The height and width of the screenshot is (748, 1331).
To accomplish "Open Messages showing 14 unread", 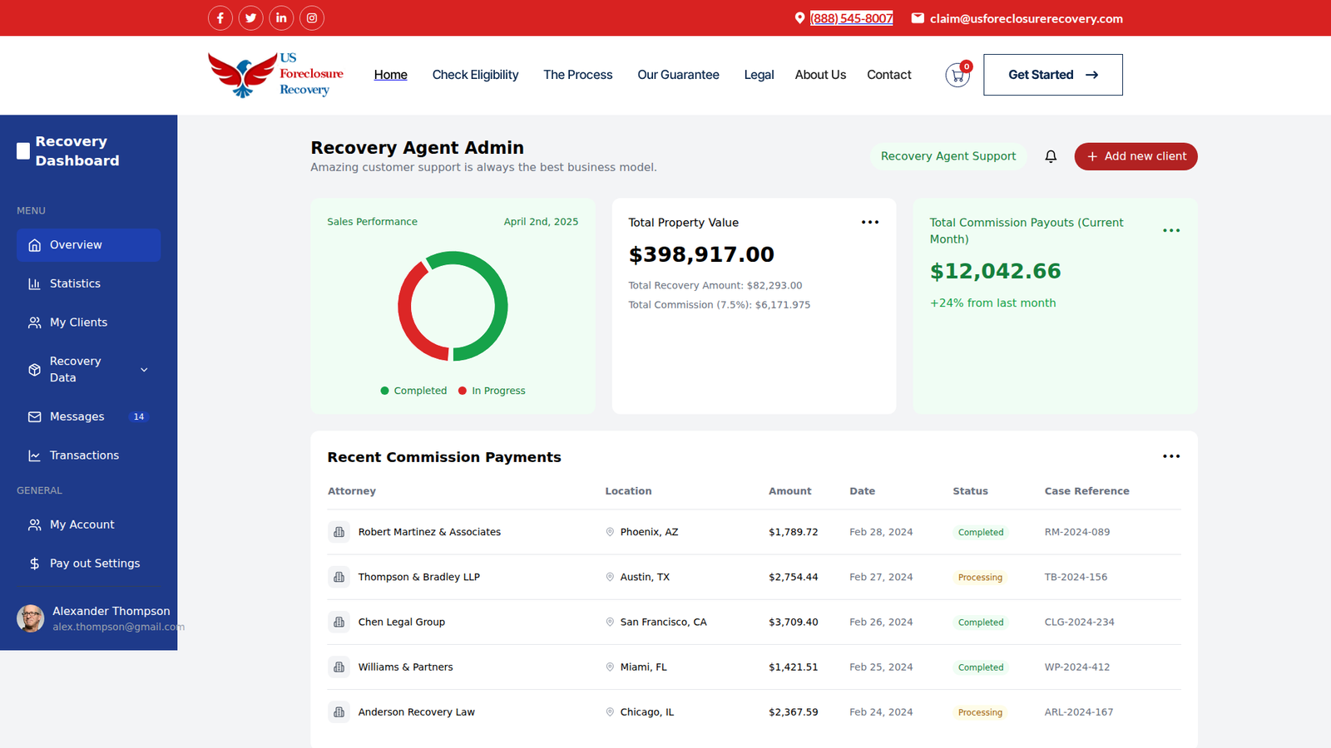I will pos(77,416).
